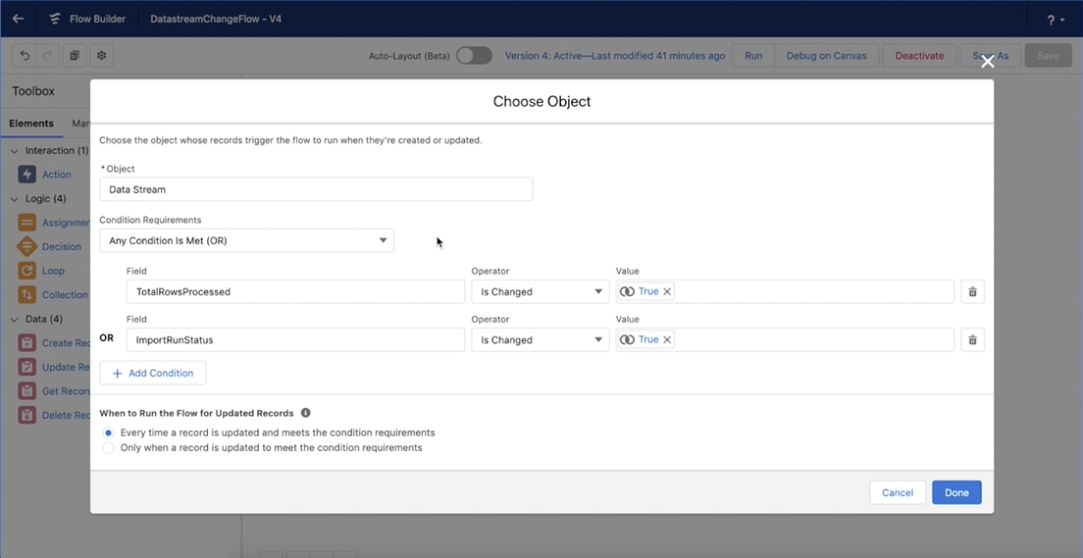The image size is (1083, 558).
Task: Collapse the Data (4) section
Action: 15,319
